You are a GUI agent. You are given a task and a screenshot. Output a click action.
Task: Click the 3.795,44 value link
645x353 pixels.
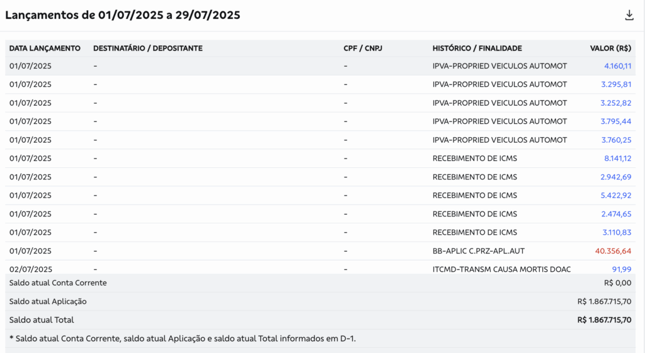tap(616, 121)
